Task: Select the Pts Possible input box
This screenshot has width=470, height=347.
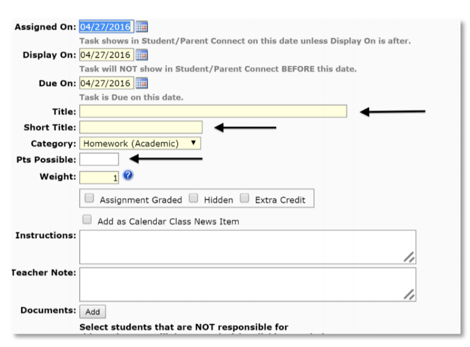Action: click(x=99, y=159)
